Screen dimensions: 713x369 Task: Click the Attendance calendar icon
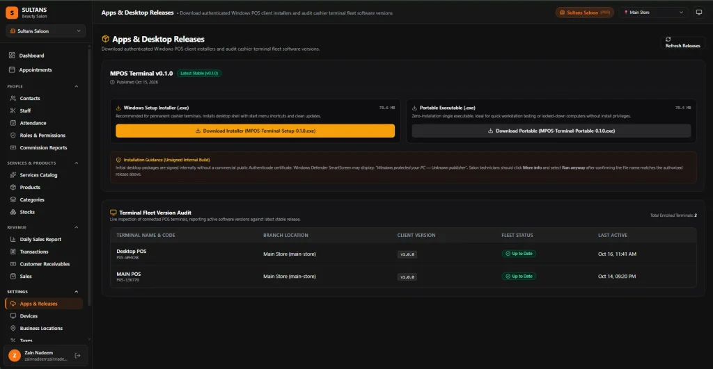pyautogui.click(x=13, y=122)
